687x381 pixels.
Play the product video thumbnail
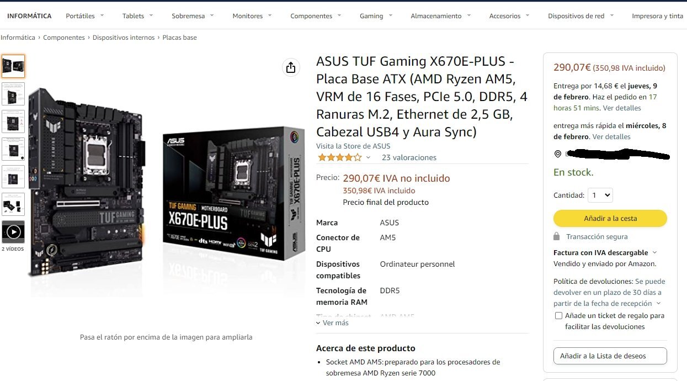click(x=13, y=232)
